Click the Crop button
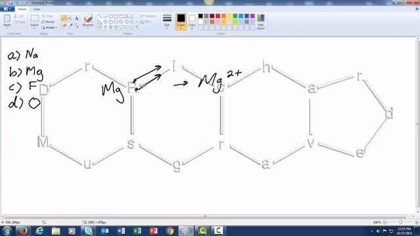Image resolution: width=420 pixels, height=236 pixels. point(47,16)
